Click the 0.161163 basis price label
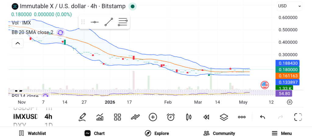Viewport: 312px width, 140px height. click(x=288, y=76)
